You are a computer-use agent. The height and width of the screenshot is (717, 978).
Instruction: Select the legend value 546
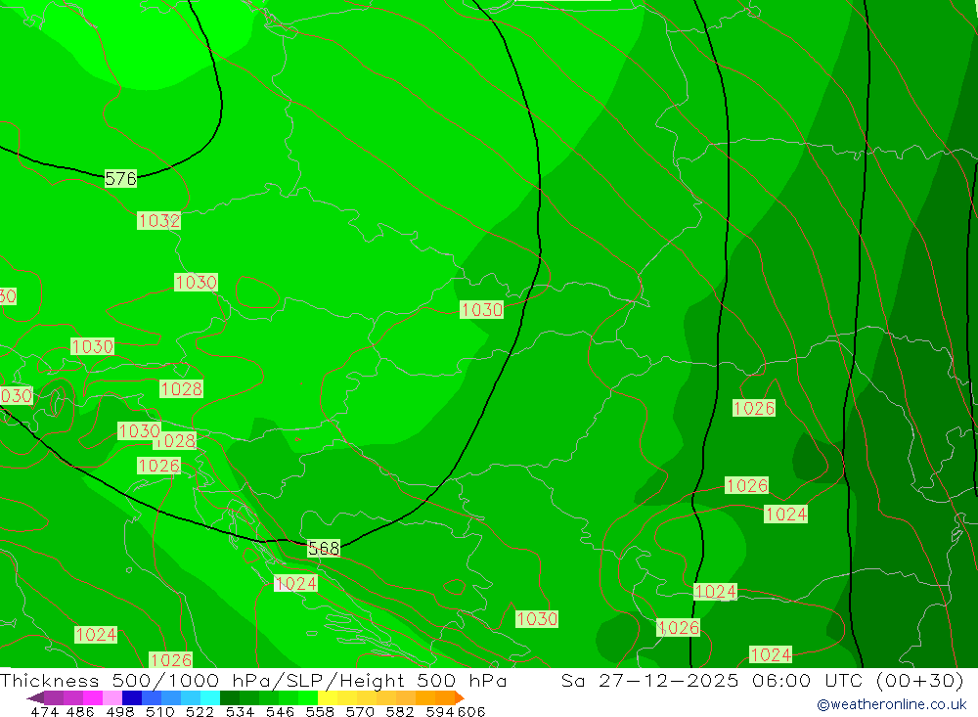coord(280,711)
